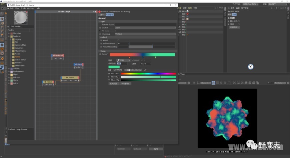Select the eyedropper tool in ramp color picker
The image size is (290, 158).
145,70
